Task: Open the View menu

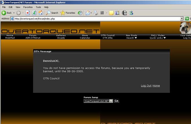Action: click(x=18, y=7)
